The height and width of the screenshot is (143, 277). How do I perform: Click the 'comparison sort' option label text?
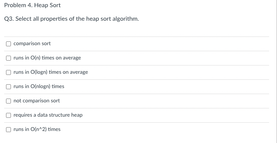click(x=32, y=44)
